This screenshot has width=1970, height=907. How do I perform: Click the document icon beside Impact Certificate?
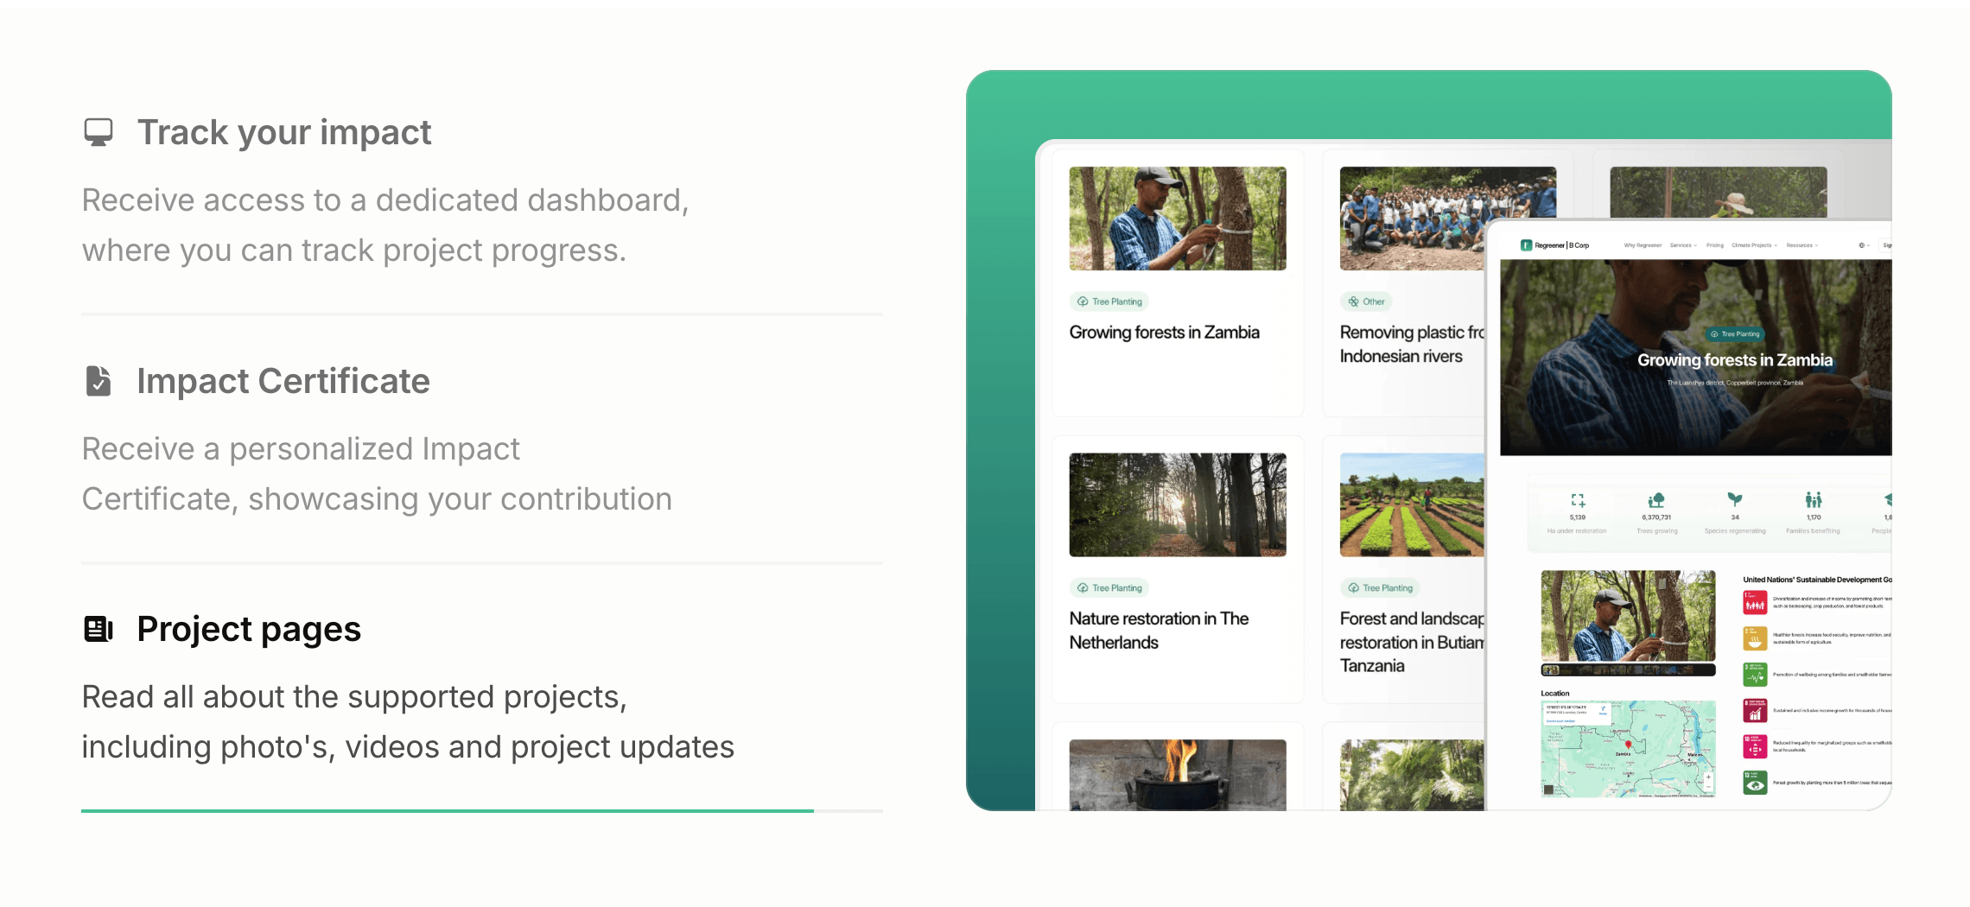click(x=98, y=381)
